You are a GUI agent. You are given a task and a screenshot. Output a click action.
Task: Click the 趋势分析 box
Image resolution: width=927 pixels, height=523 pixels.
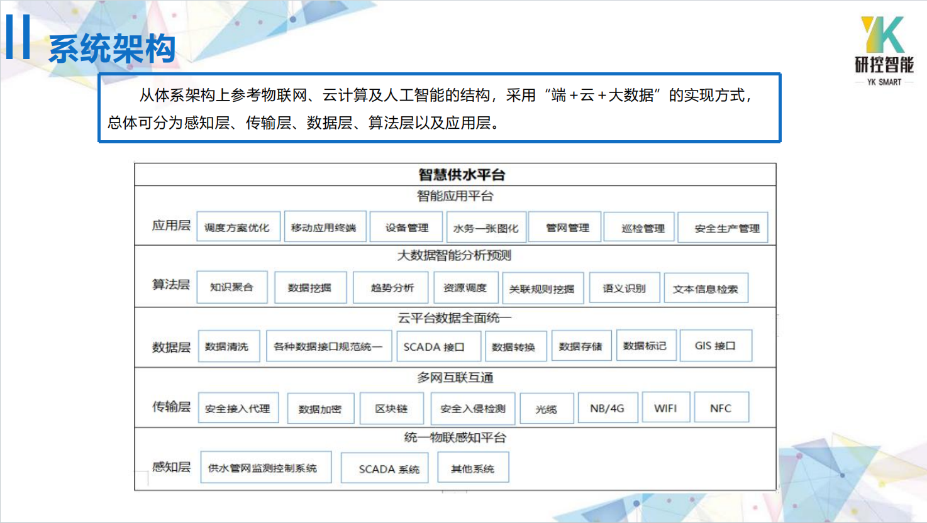point(391,288)
